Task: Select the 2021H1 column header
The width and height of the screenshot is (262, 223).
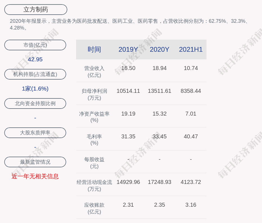Action: [x=191, y=49]
